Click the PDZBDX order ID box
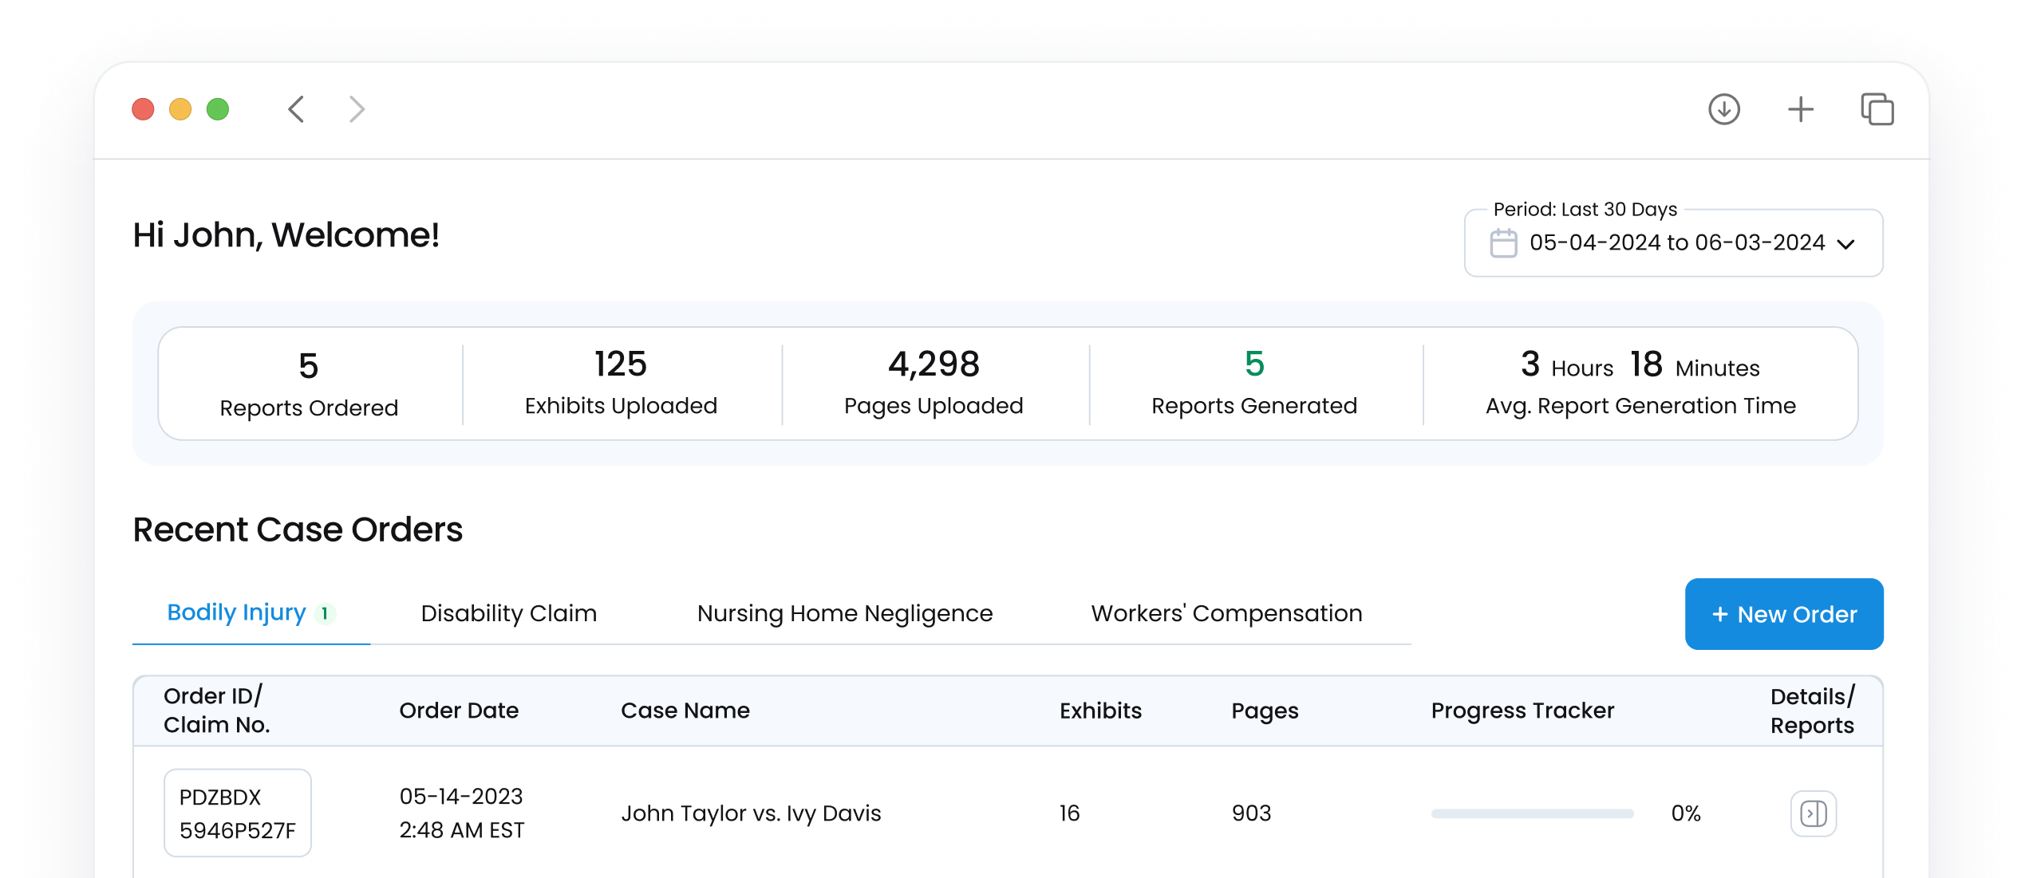 [237, 813]
